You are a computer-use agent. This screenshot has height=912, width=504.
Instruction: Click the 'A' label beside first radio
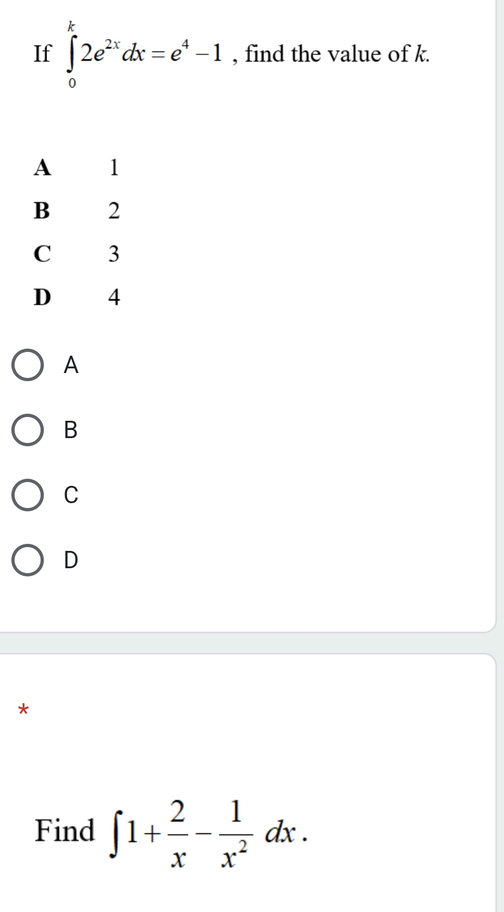tap(71, 365)
